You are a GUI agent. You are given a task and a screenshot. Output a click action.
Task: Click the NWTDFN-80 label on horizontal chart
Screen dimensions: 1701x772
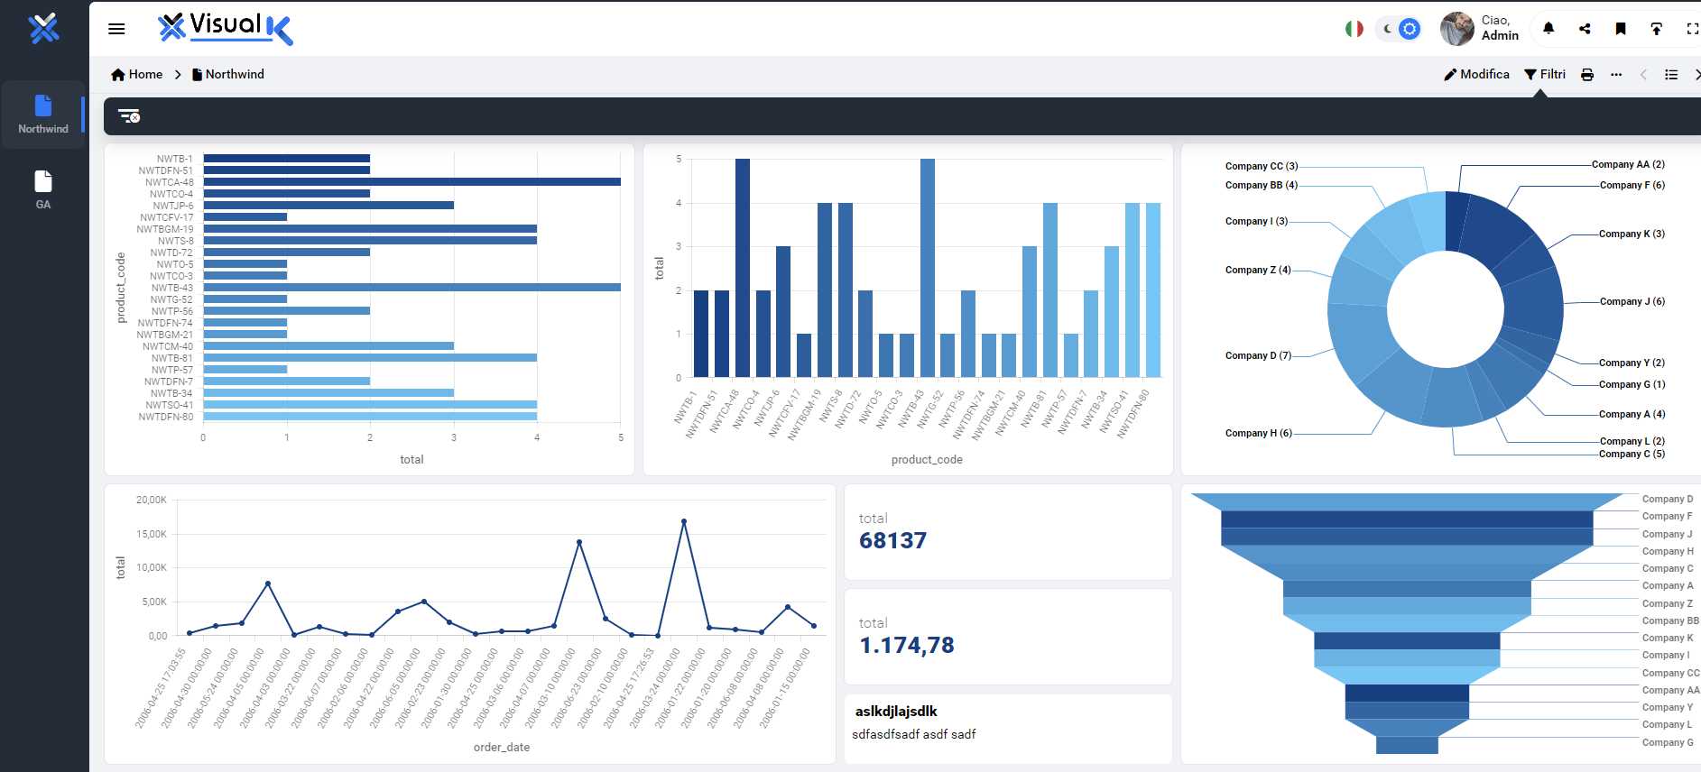tap(166, 417)
